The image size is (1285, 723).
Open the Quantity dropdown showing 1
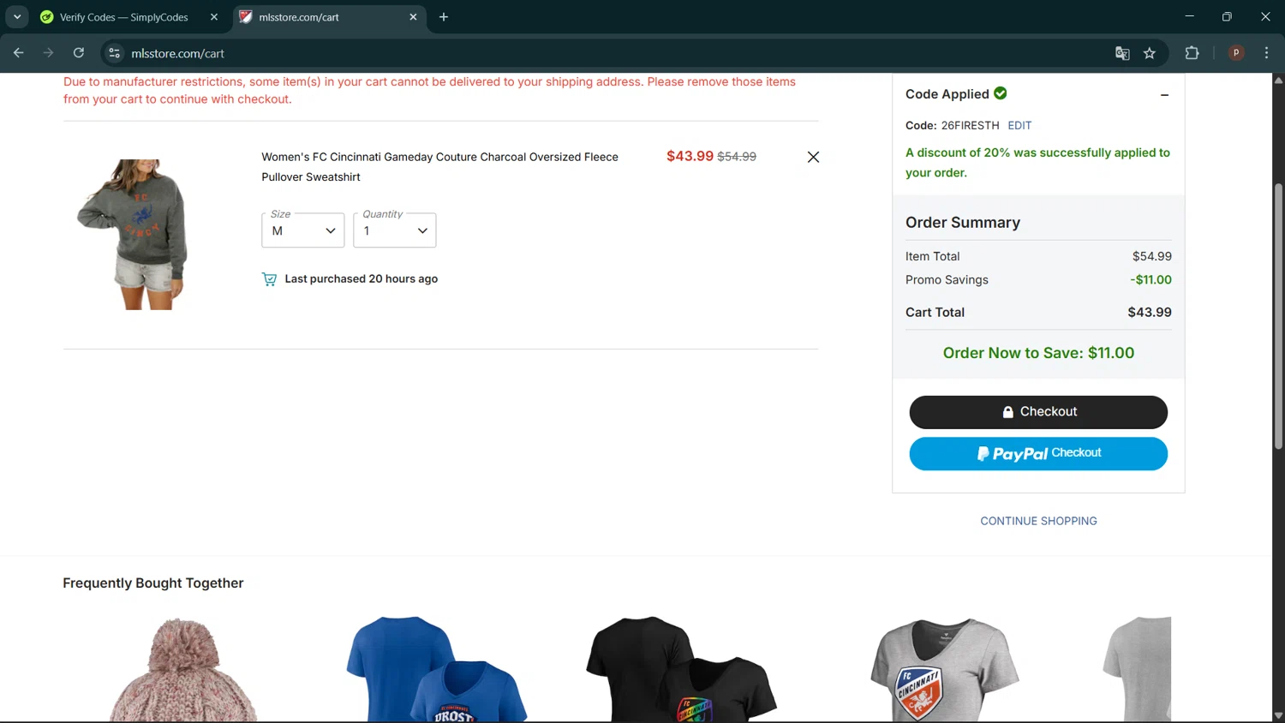[395, 230]
